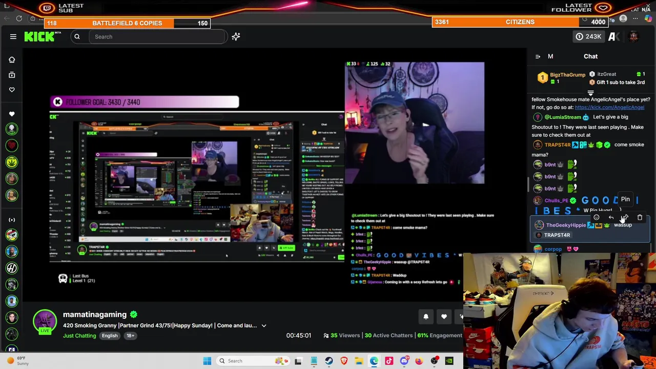Open Firefox from the taskbar
Image resolution: width=656 pixels, height=369 pixels.
coord(419,361)
